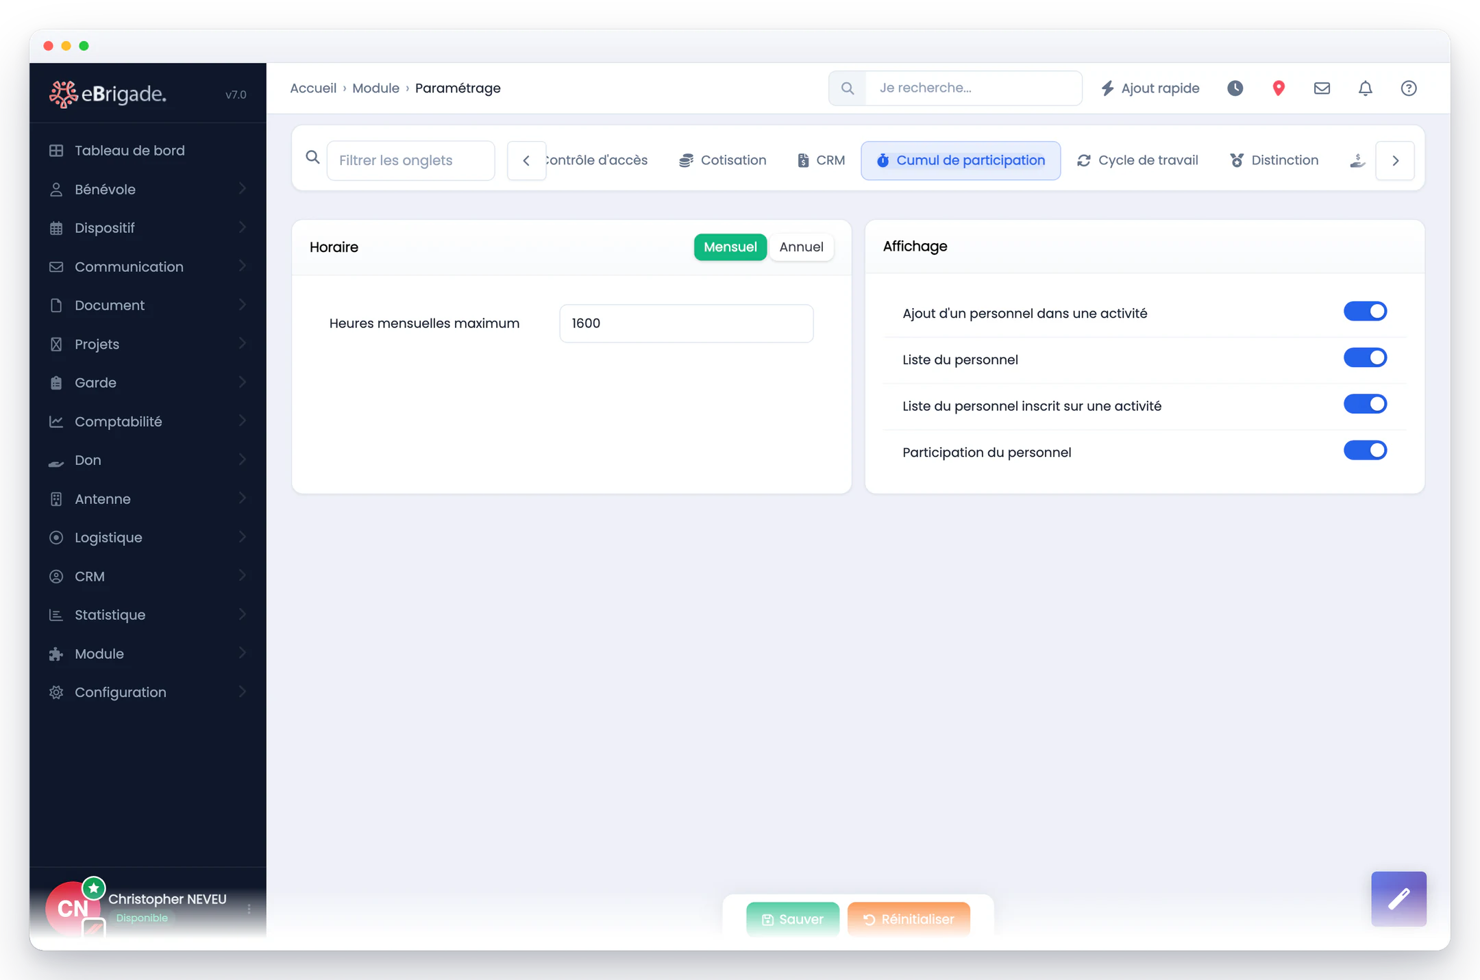1480x980 pixels.
Task: Select the Annuel schedule option
Action: 801,247
